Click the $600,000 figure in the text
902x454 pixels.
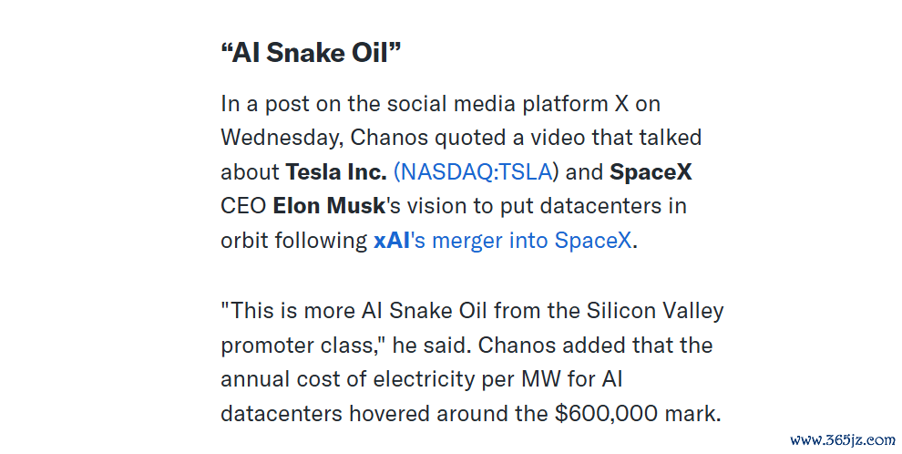[x=606, y=414]
